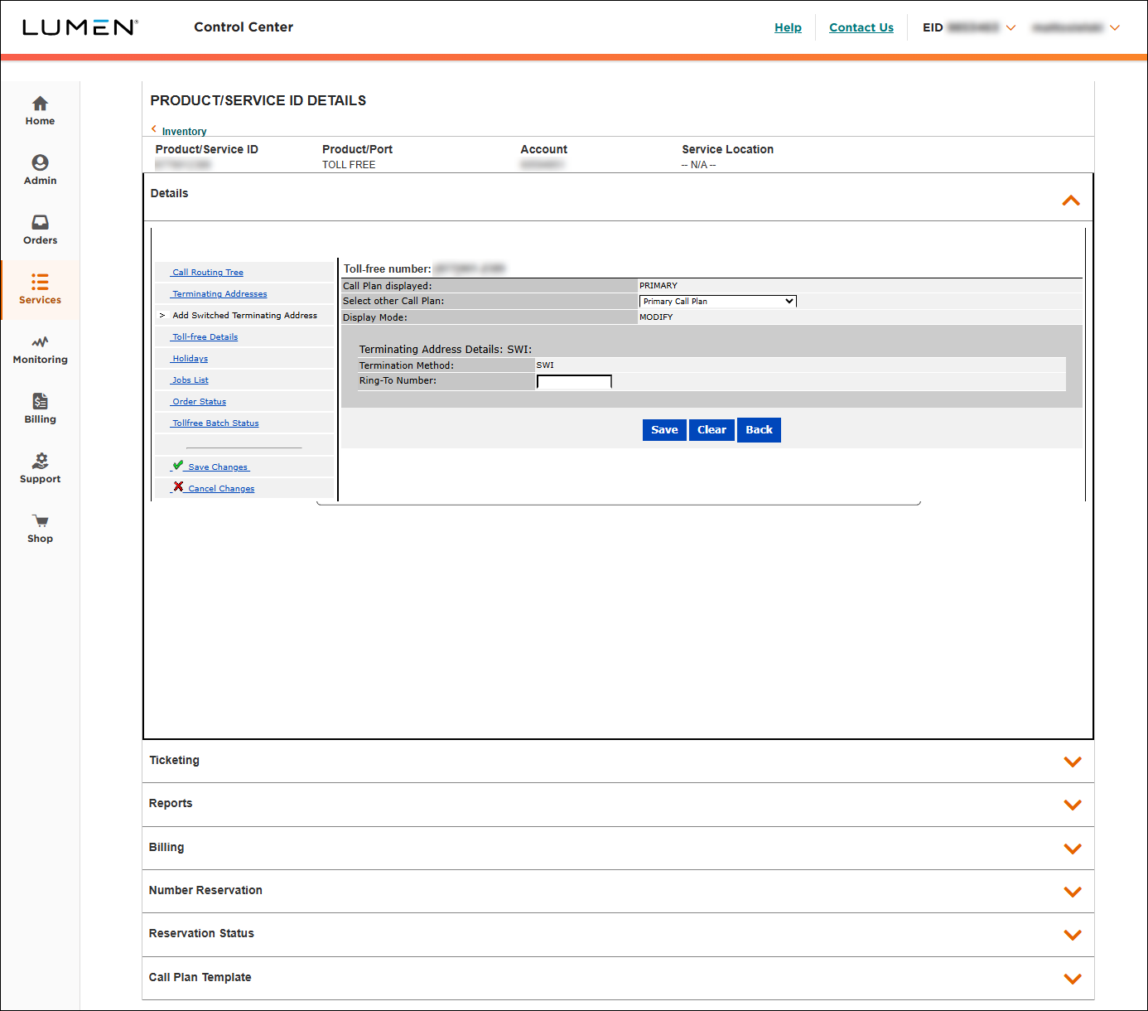Click inside the Ring-To Number field
1148x1011 pixels.
[x=574, y=381]
